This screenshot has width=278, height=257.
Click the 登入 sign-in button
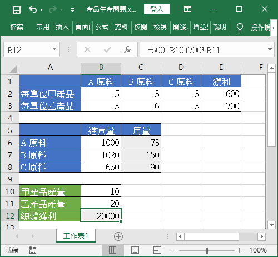pos(157,9)
